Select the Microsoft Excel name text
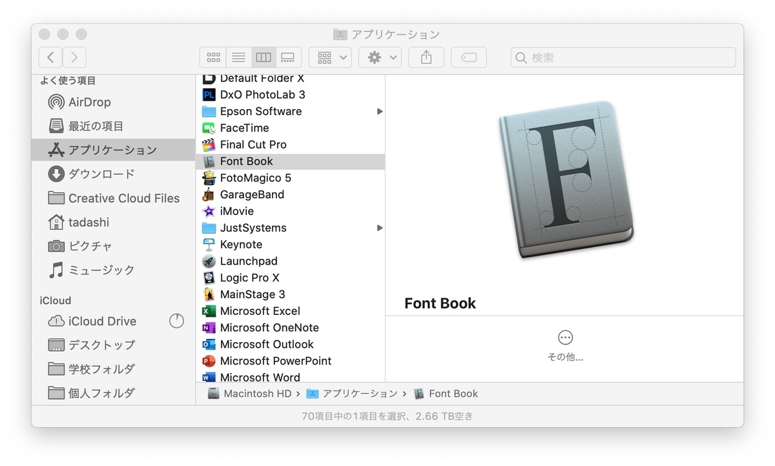This screenshot has height=466, width=775. click(x=260, y=311)
